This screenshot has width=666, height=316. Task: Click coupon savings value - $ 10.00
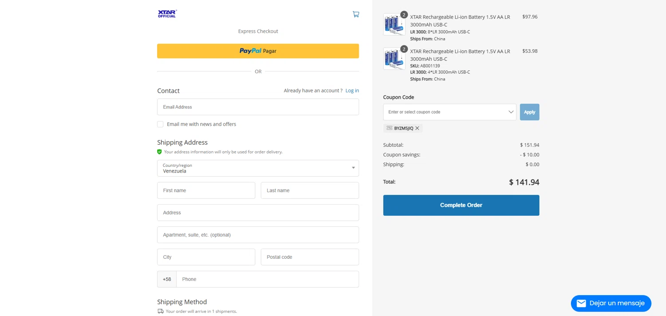click(530, 155)
